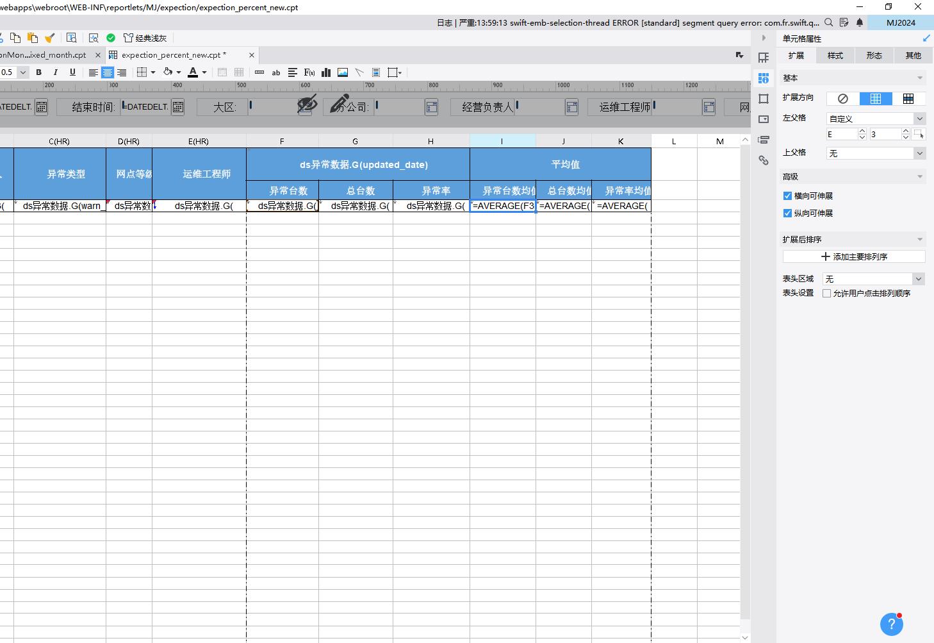The width and height of the screenshot is (934, 643).
Task: Click the select parent cell picker icon
Action: pyautogui.click(x=919, y=134)
